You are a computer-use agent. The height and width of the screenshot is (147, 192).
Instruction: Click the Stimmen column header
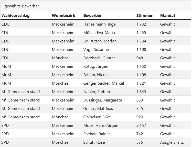click(145, 16)
